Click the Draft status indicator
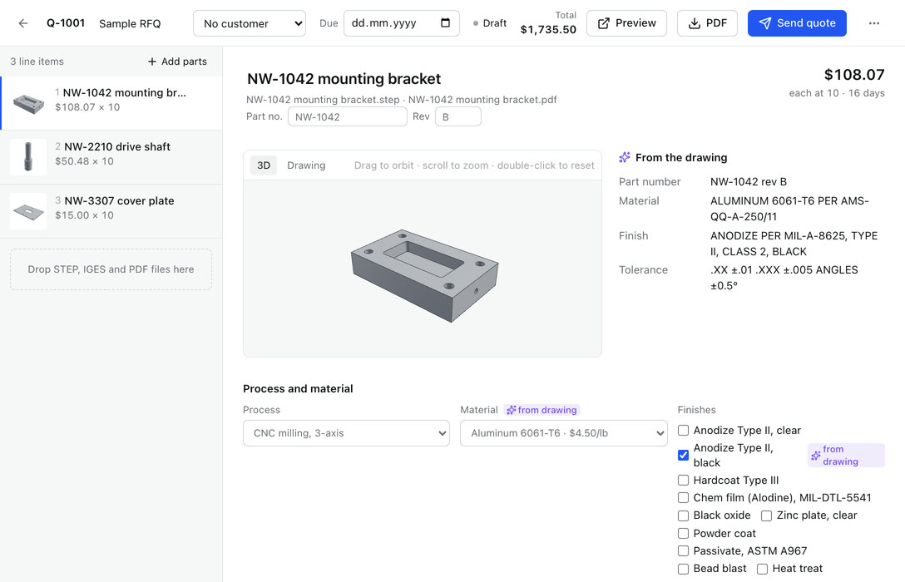905x582 pixels. (489, 23)
